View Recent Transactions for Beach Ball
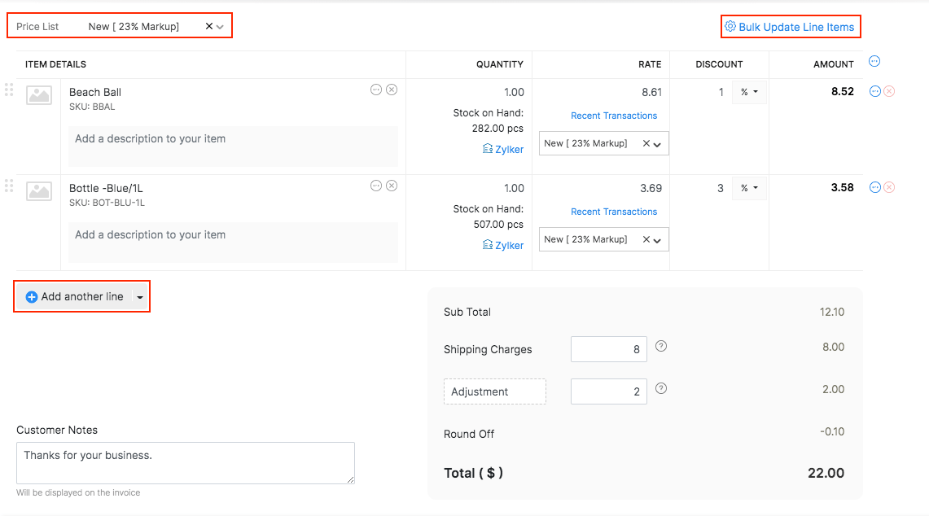The height and width of the screenshot is (516, 929). (613, 116)
